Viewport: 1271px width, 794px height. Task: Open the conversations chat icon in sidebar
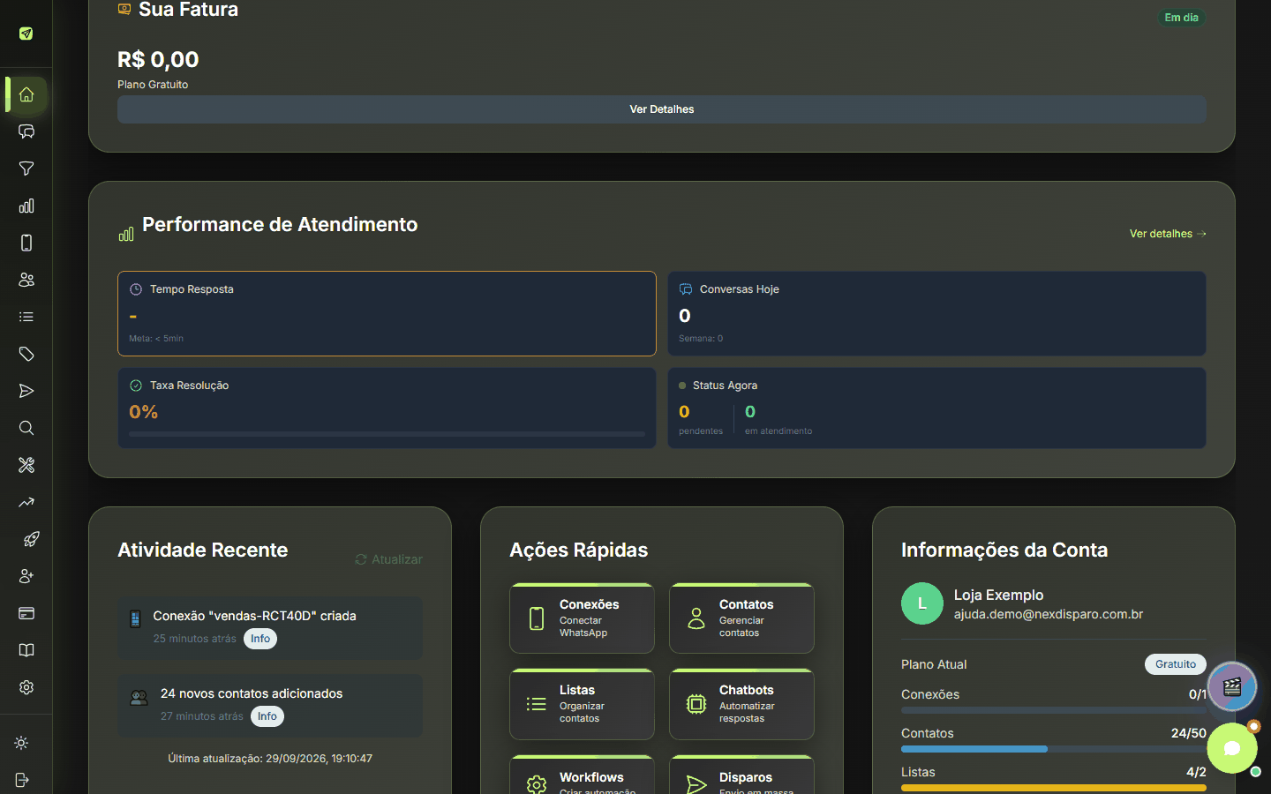(26, 131)
